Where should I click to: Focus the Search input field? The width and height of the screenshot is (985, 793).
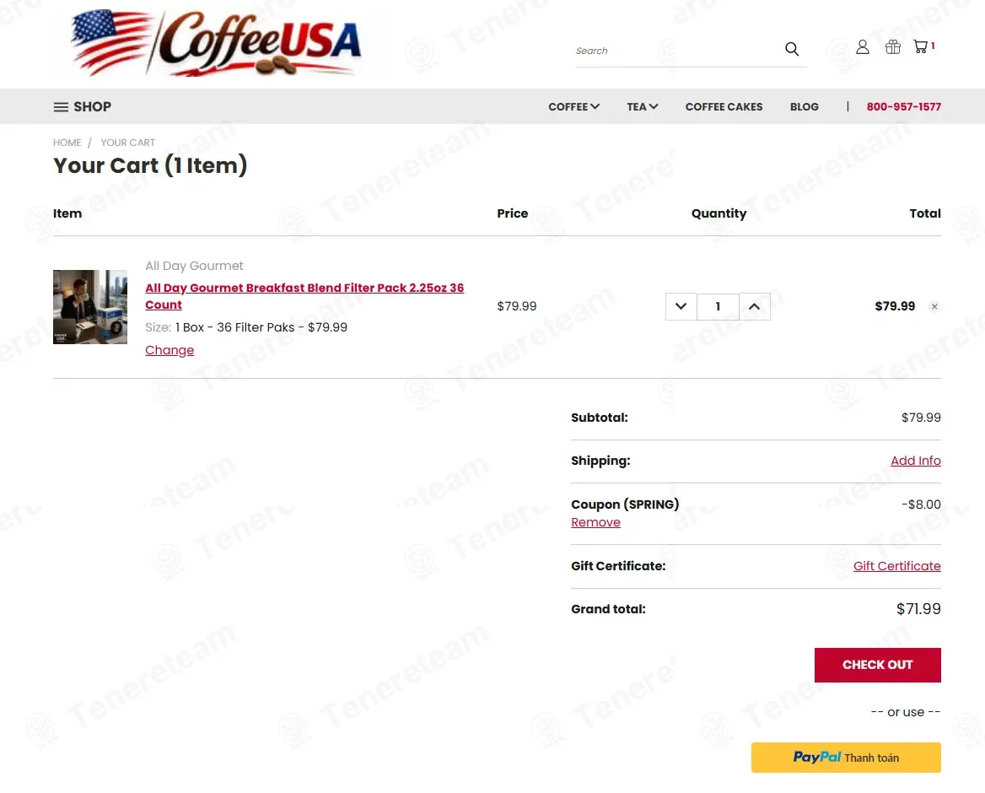pos(677,51)
